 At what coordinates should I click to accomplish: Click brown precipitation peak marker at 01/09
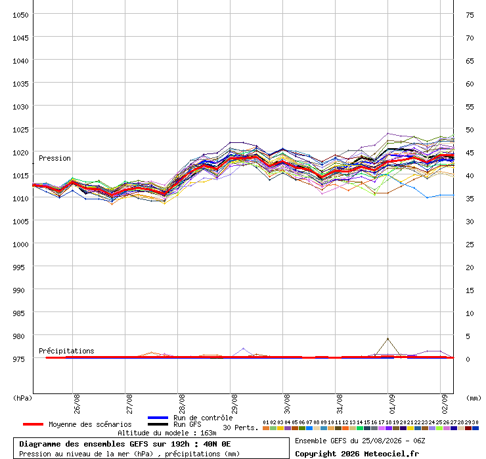click(x=387, y=339)
